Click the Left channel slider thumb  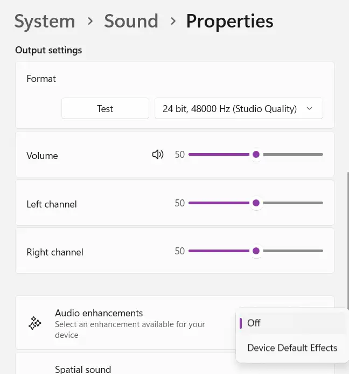[x=256, y=203]
